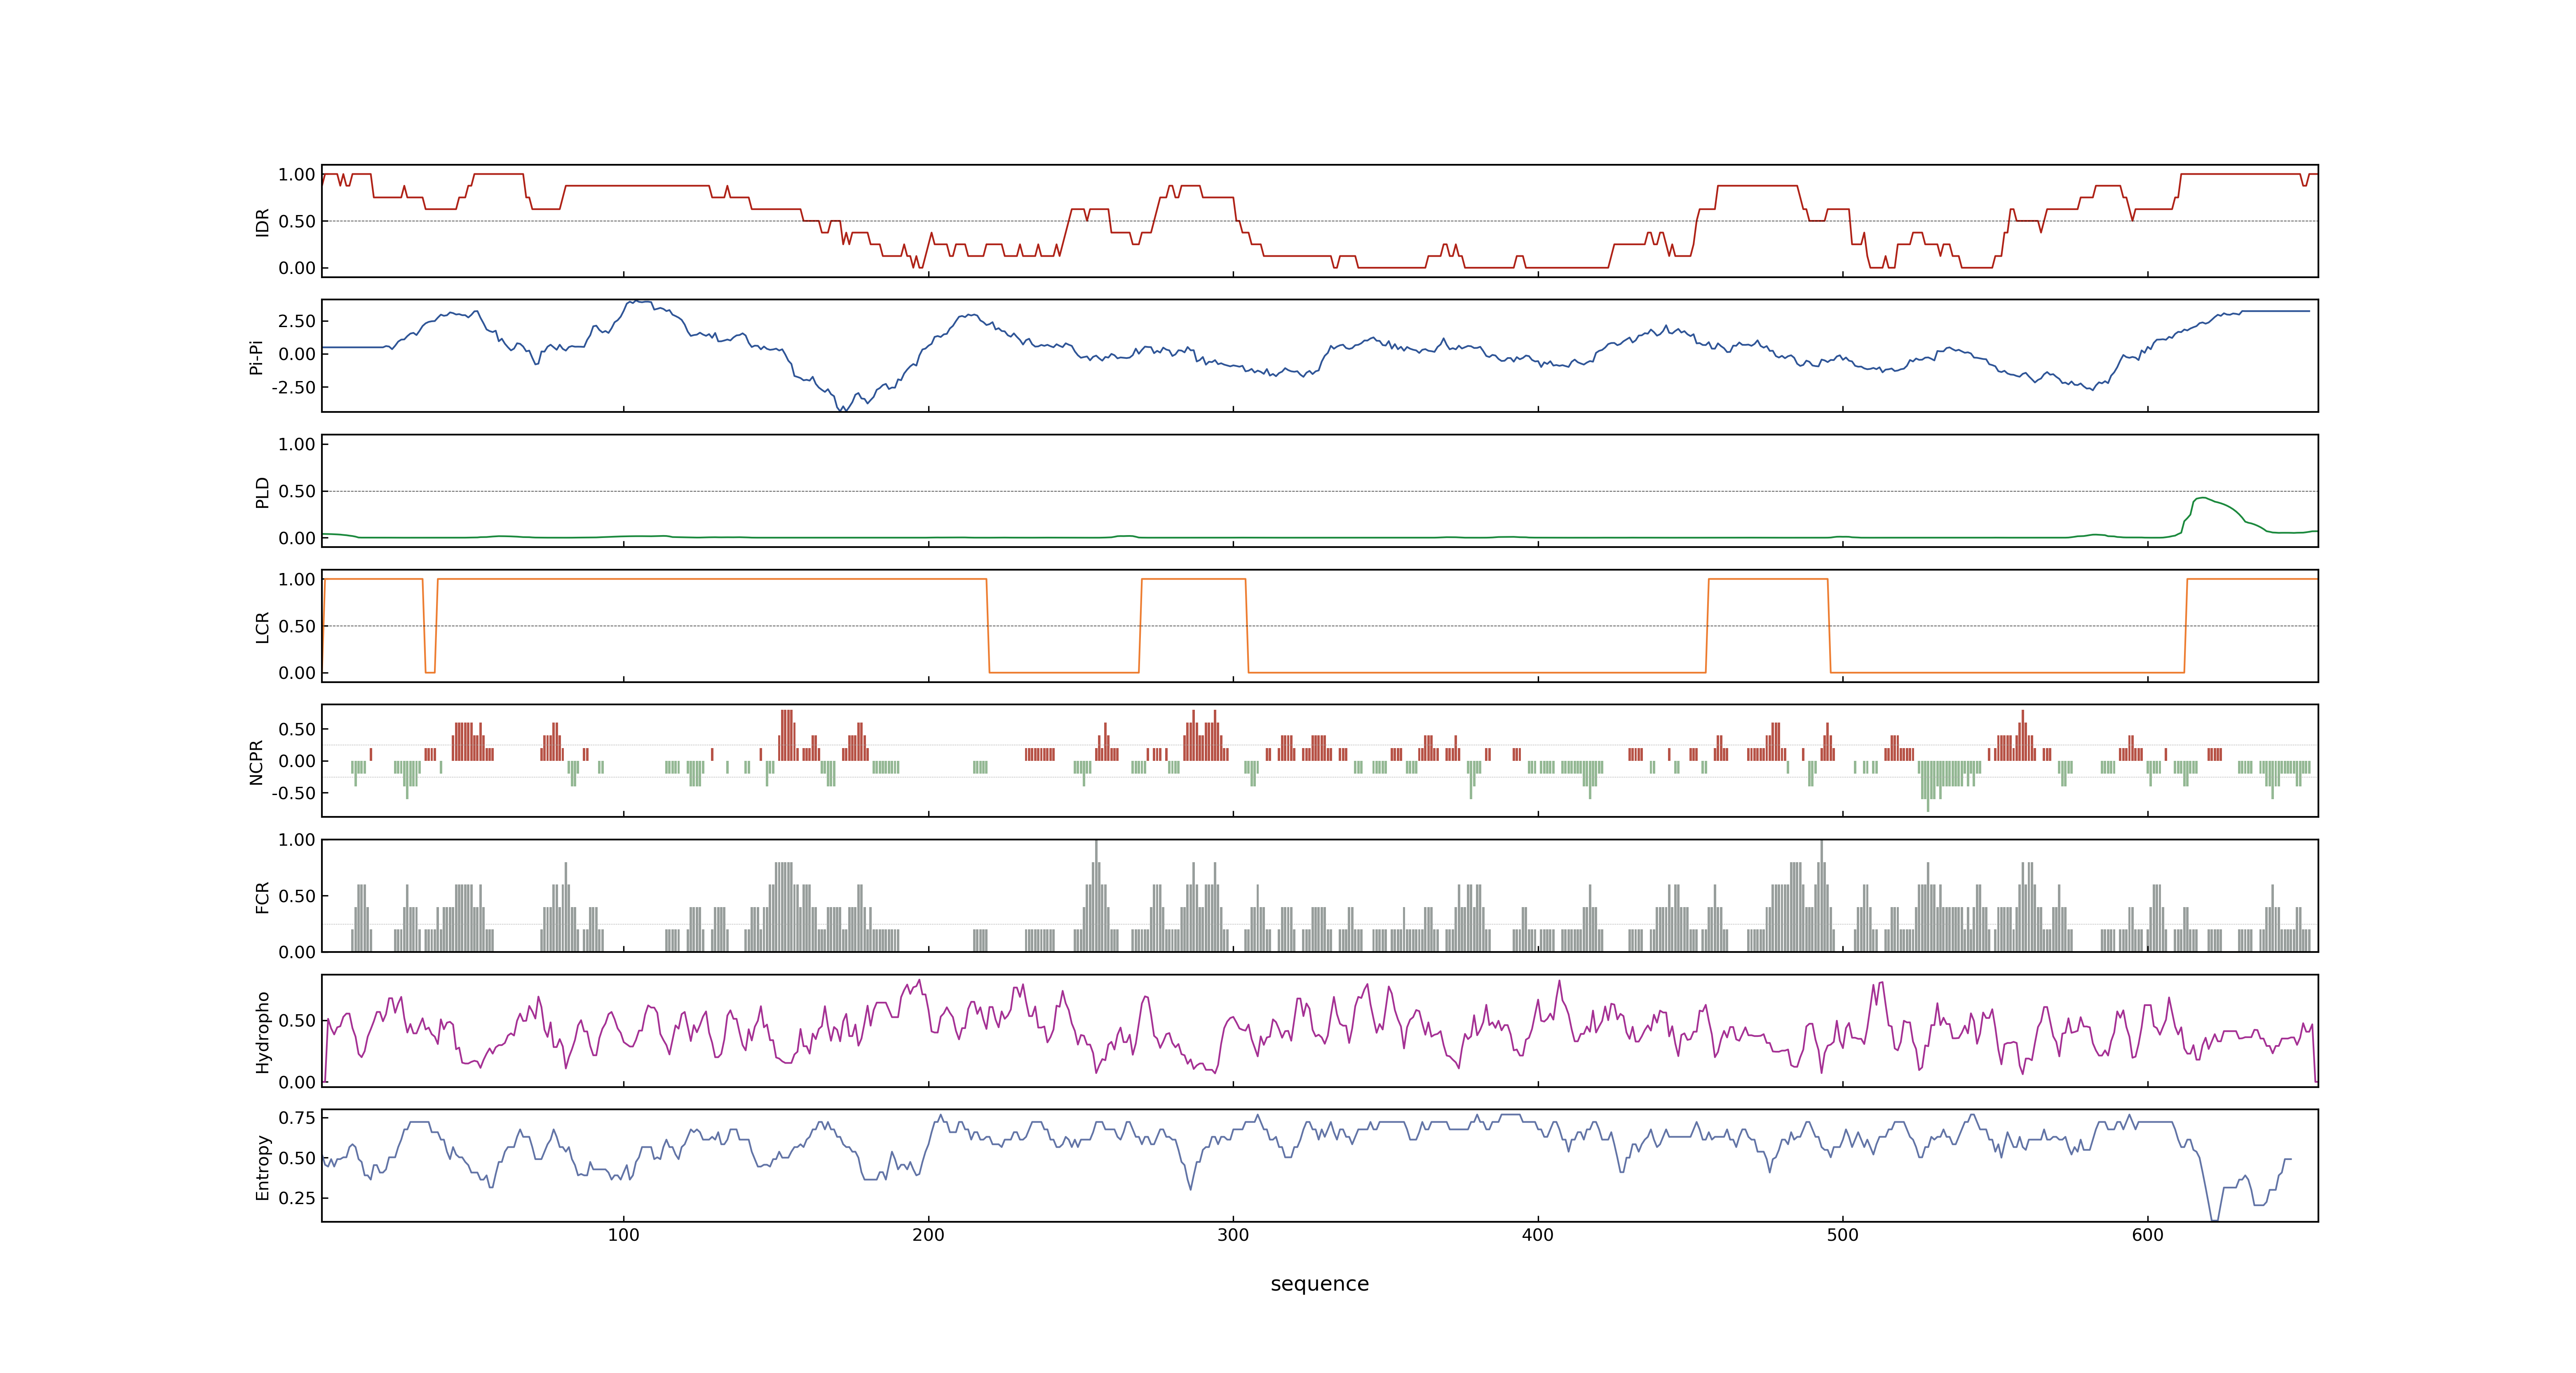Viewport: 2576px width, 1373px height.
Task: Click the LCR axis label
Action: tap(263, 627)
